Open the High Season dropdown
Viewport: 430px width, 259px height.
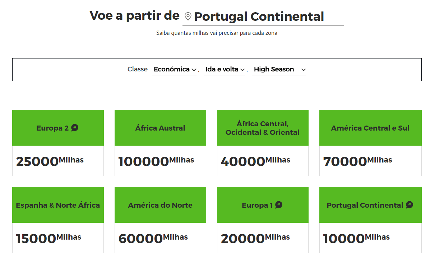click(279, 70)
